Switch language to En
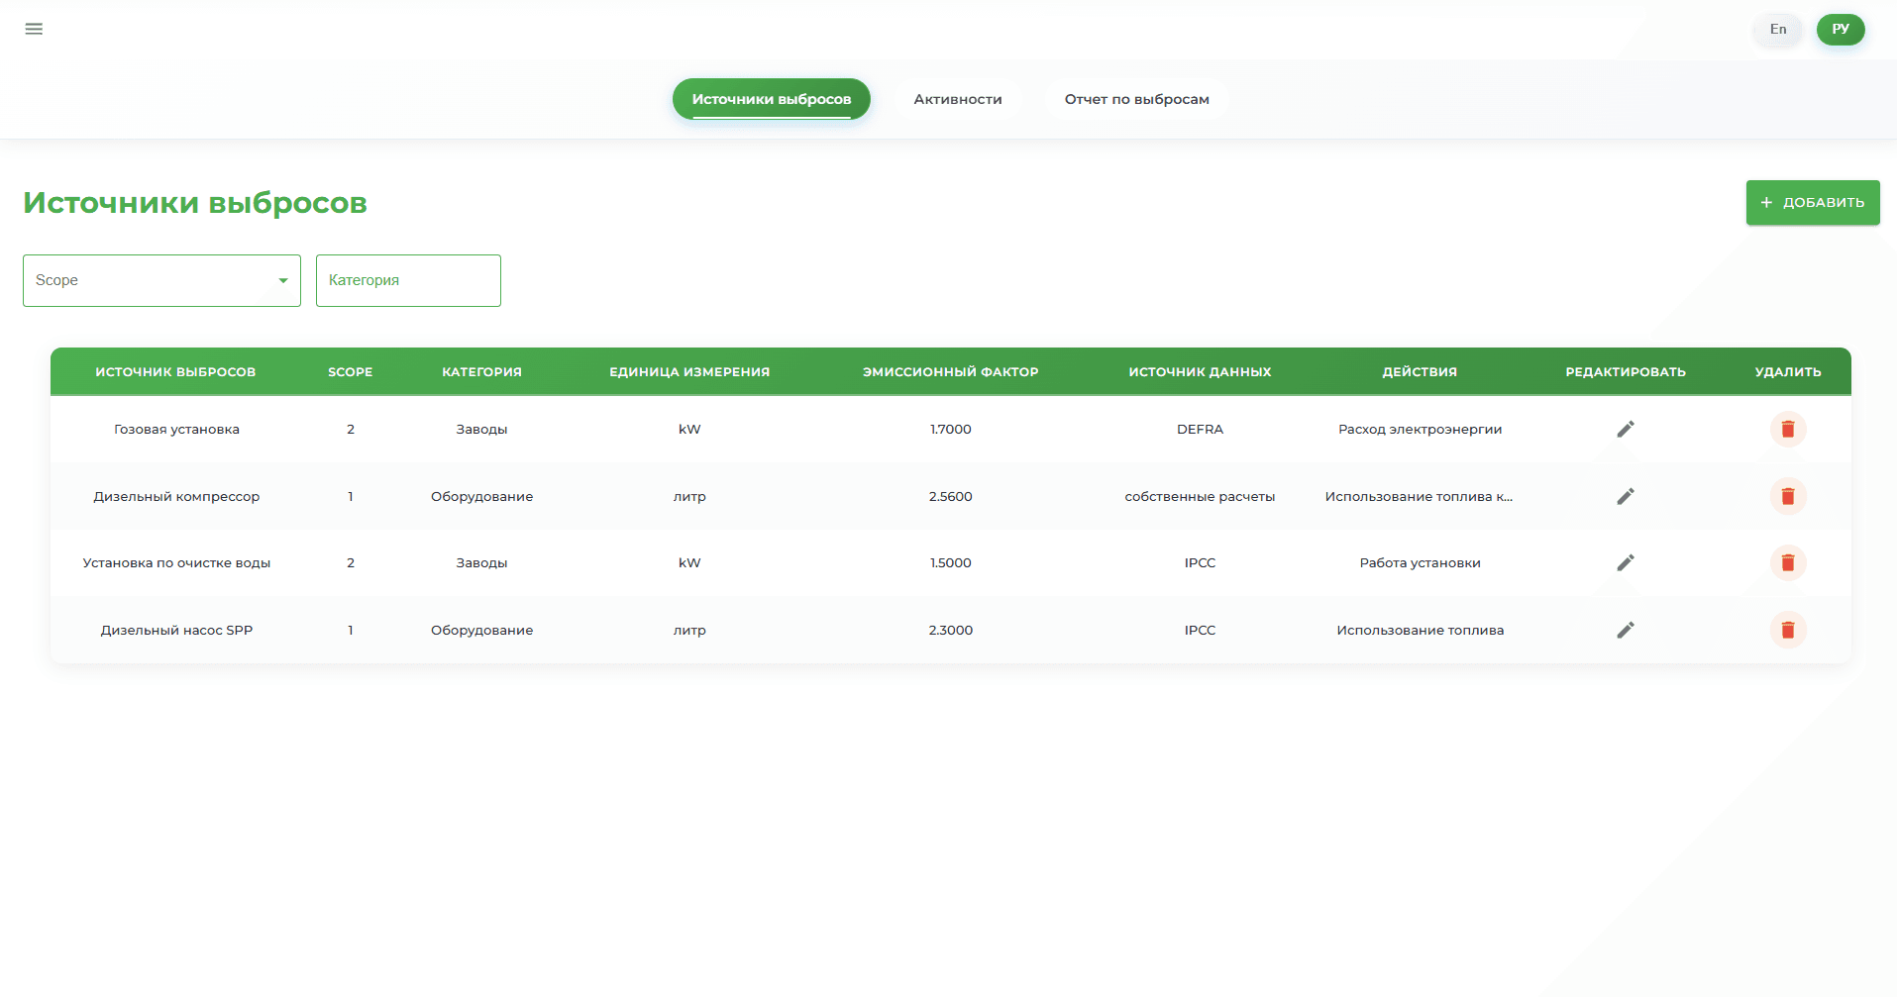 click(x=1777, y=29)
